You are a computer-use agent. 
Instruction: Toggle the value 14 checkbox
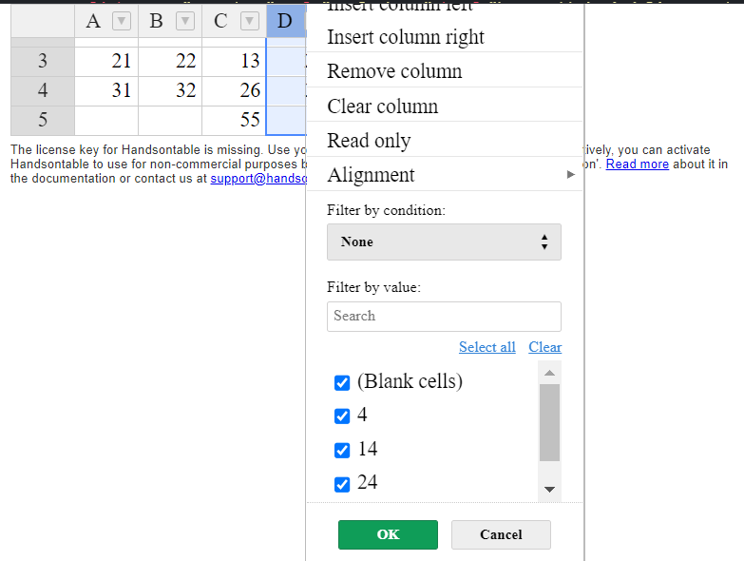pos(343,451)
